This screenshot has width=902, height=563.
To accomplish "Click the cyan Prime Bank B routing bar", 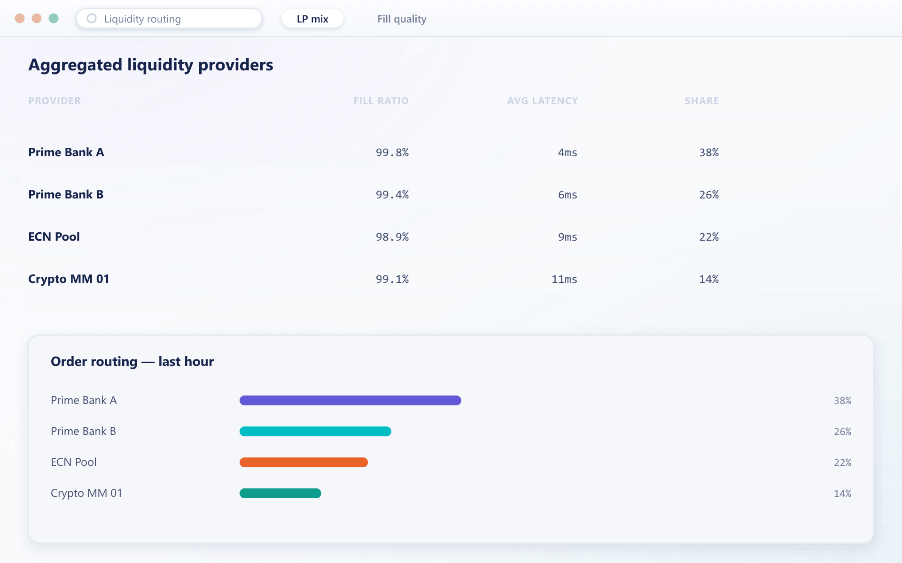I will [x=315, y=431].
